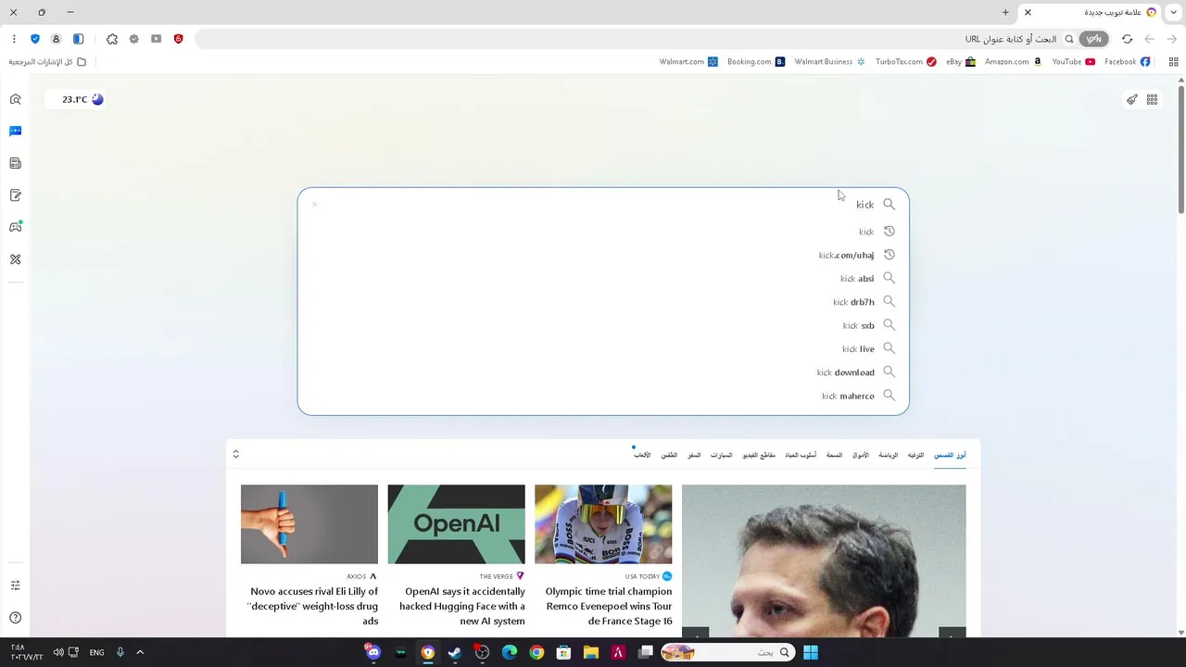Go forward using the right arrow

pyautogui.click(x=1172, y=39)
